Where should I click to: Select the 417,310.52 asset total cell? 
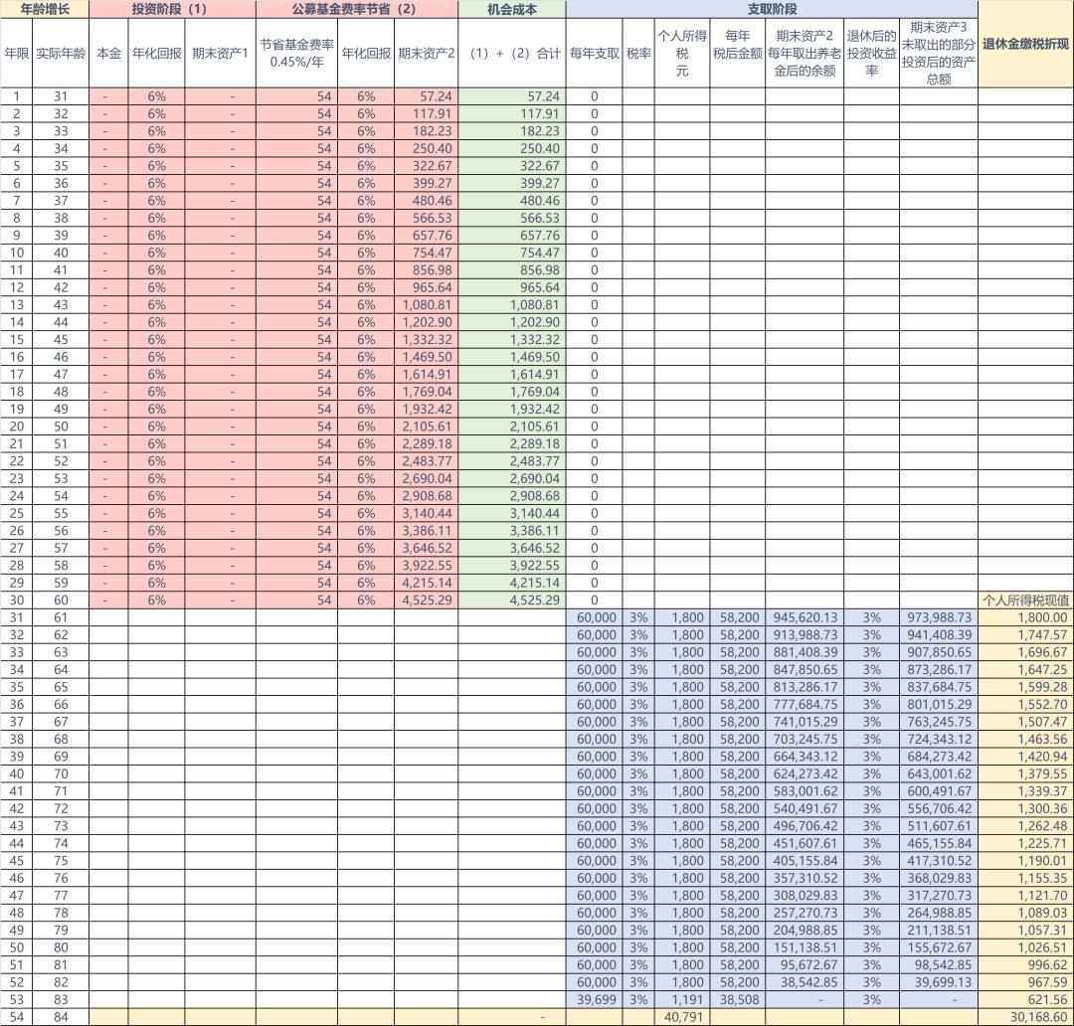click(x=939, y=861)
